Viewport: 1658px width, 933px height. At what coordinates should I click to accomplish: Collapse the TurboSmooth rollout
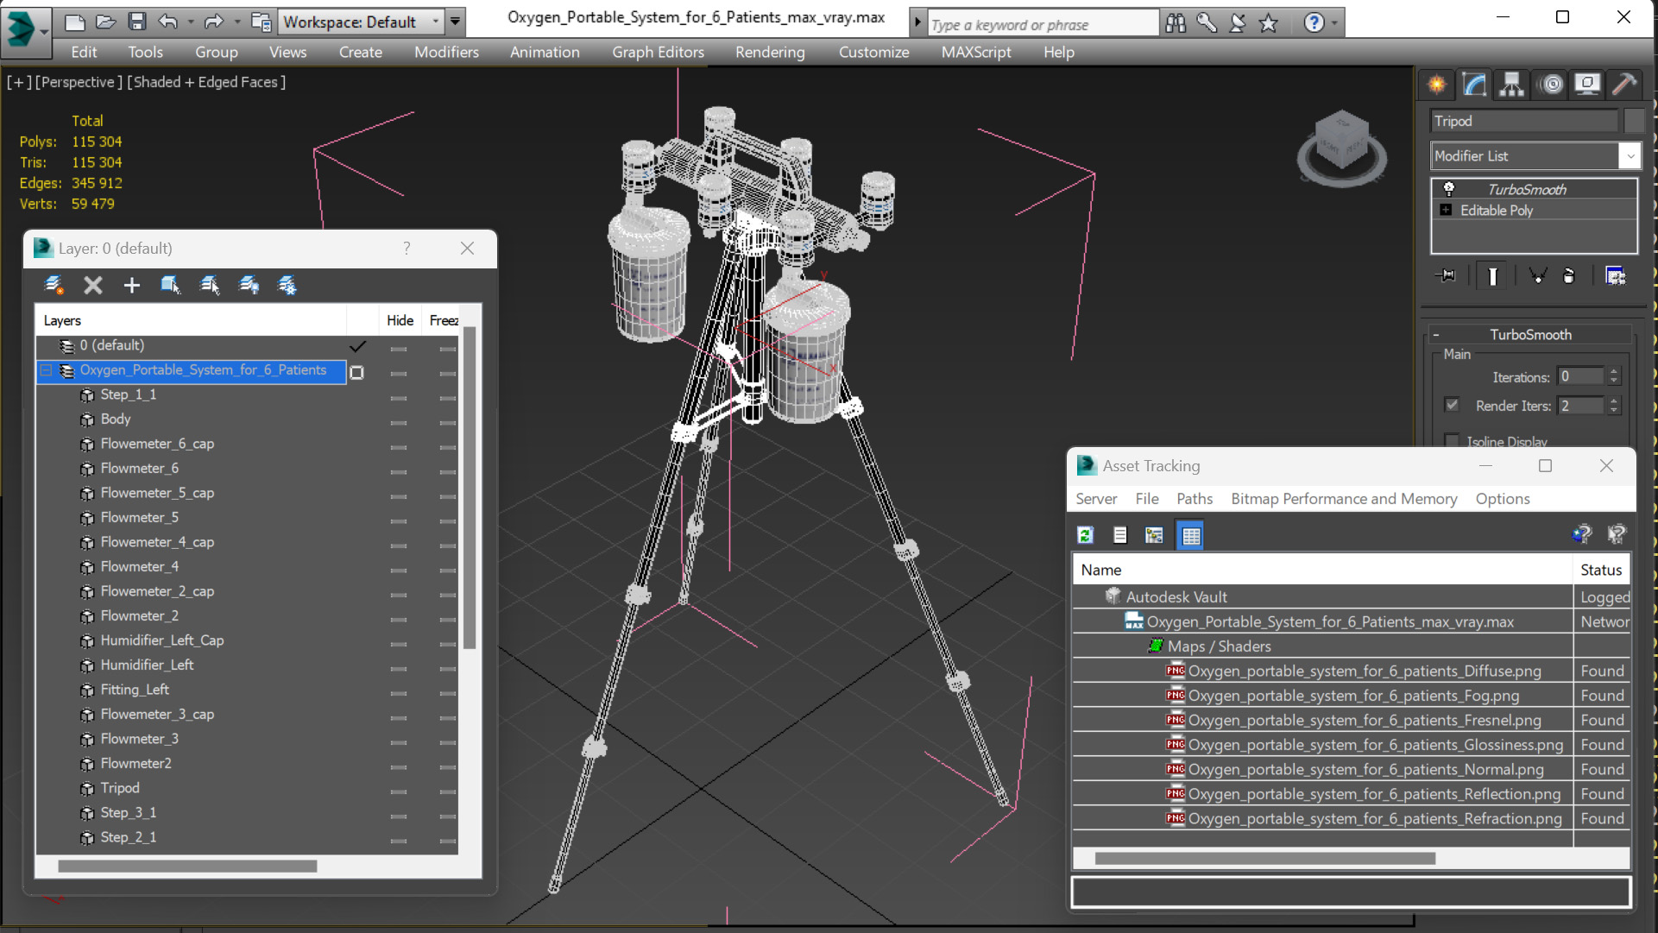click(1436, 335)
